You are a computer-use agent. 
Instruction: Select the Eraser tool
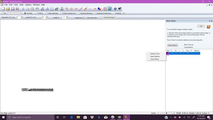pos(95,9)
